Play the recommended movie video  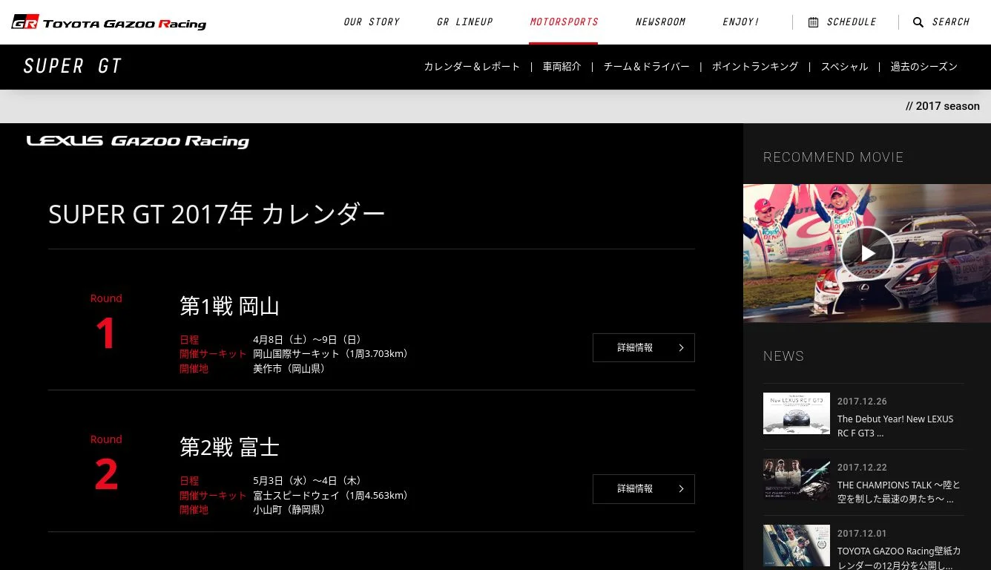click(x=867, y=253)
